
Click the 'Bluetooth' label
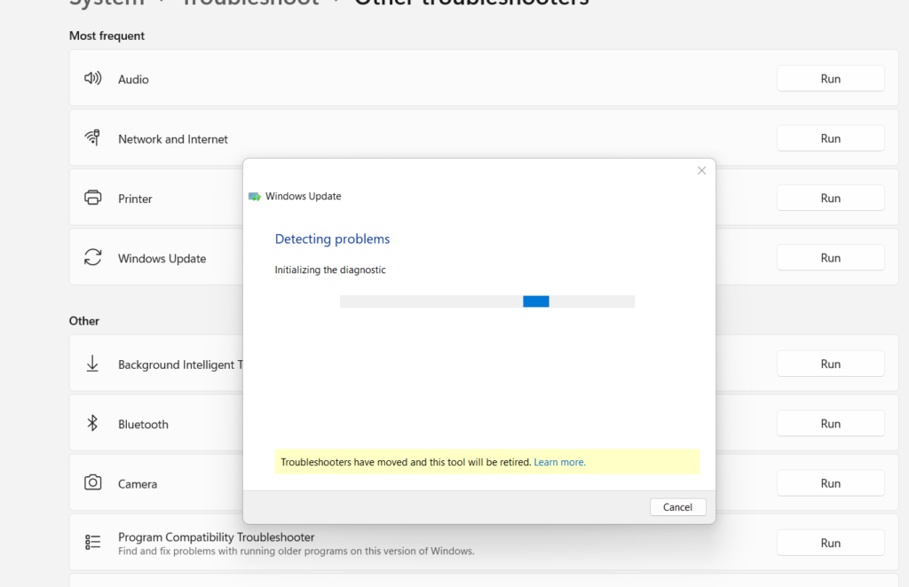[x=143, y=425]
